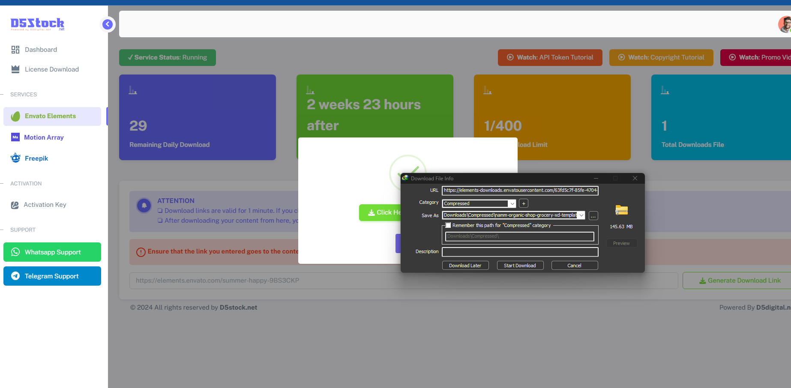Click the compressed folder file icon
This screenshot has width=791, height=388.
pyautogui.click(x=621, y=210)
